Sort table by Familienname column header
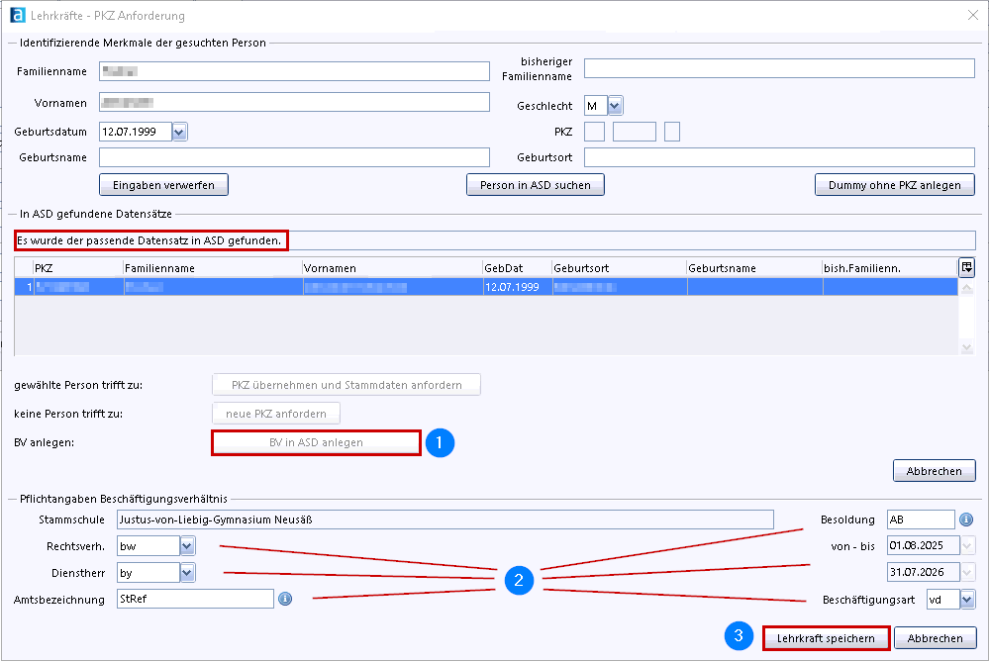 click(x=212, y=268)
